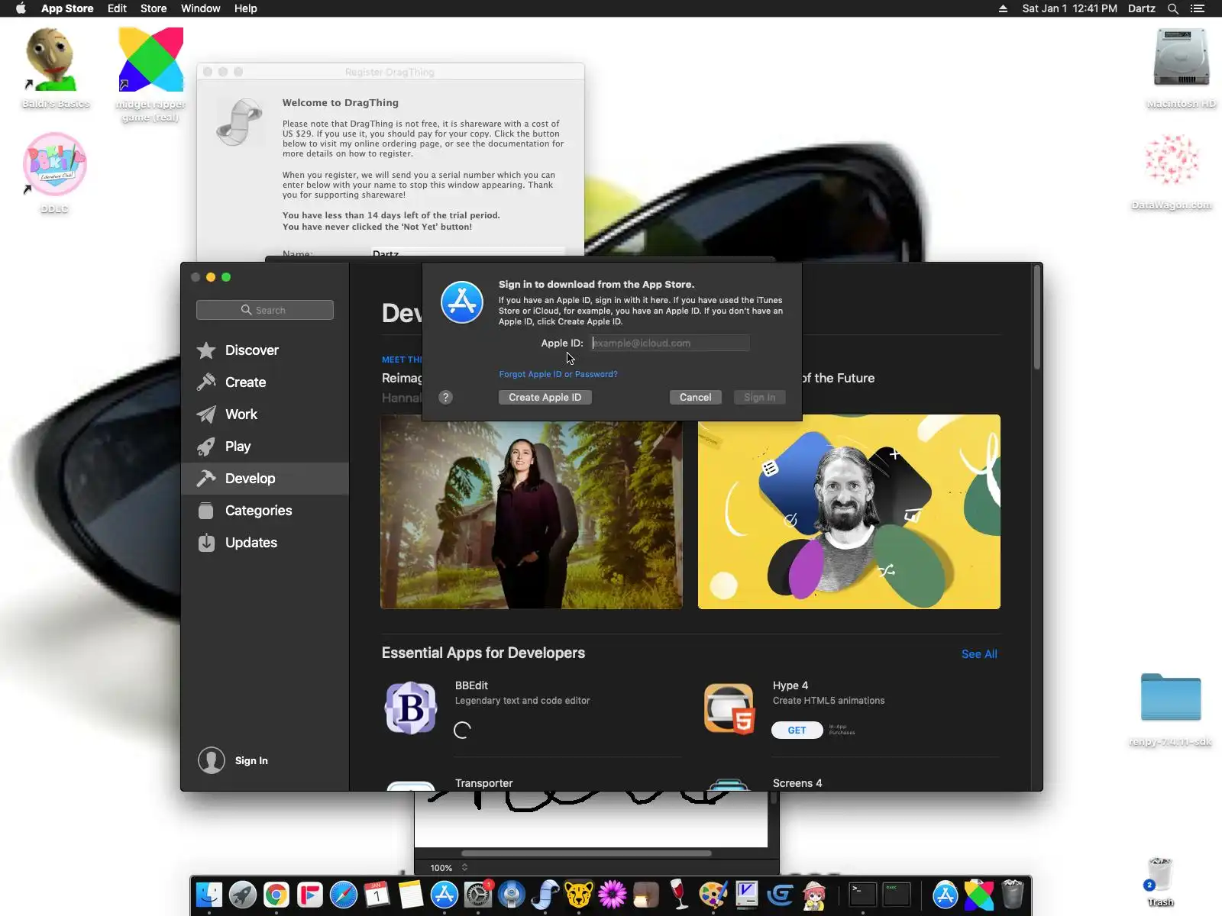Open the Updates section
The height and width of the screenshot is (916, 1222).
tap(265, 543)
